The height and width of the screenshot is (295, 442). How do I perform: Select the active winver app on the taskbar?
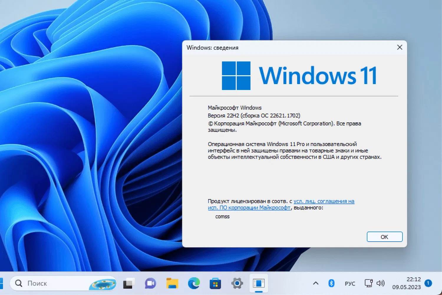point(259,283)
